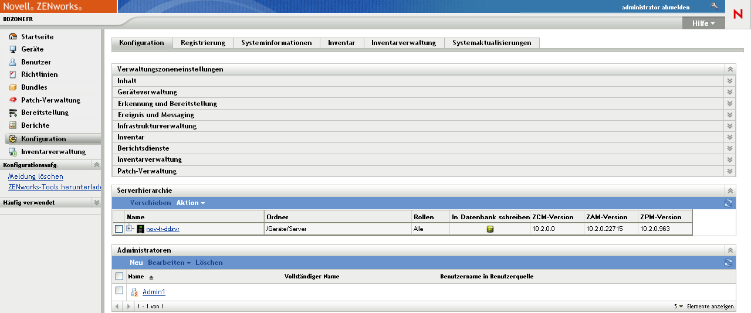
Task: Collapse the Serverhierarchie panel
Action: (730, 190)
